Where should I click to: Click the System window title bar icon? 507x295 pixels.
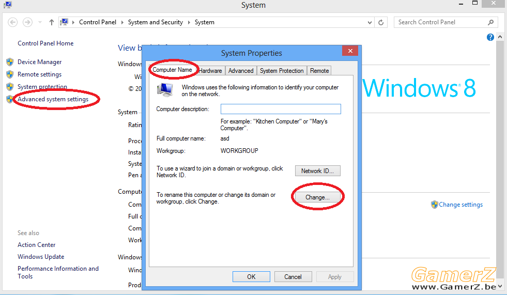coord(7,5)
